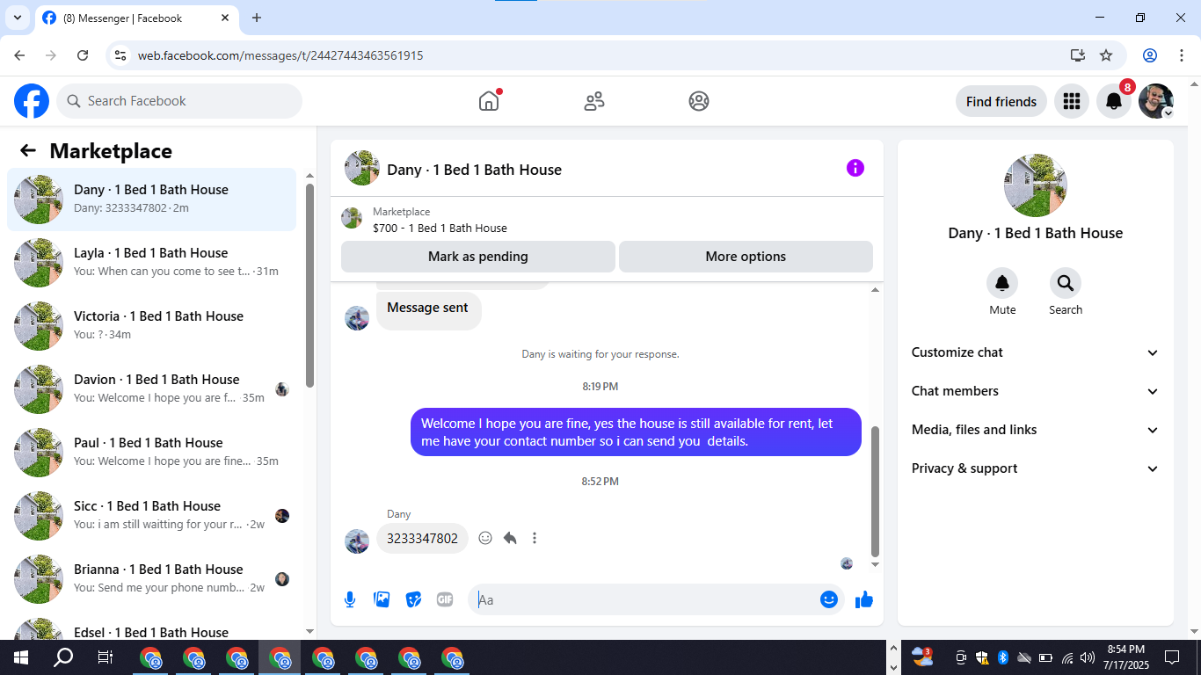Open the Friends icon in top navigation

[594, 101]
